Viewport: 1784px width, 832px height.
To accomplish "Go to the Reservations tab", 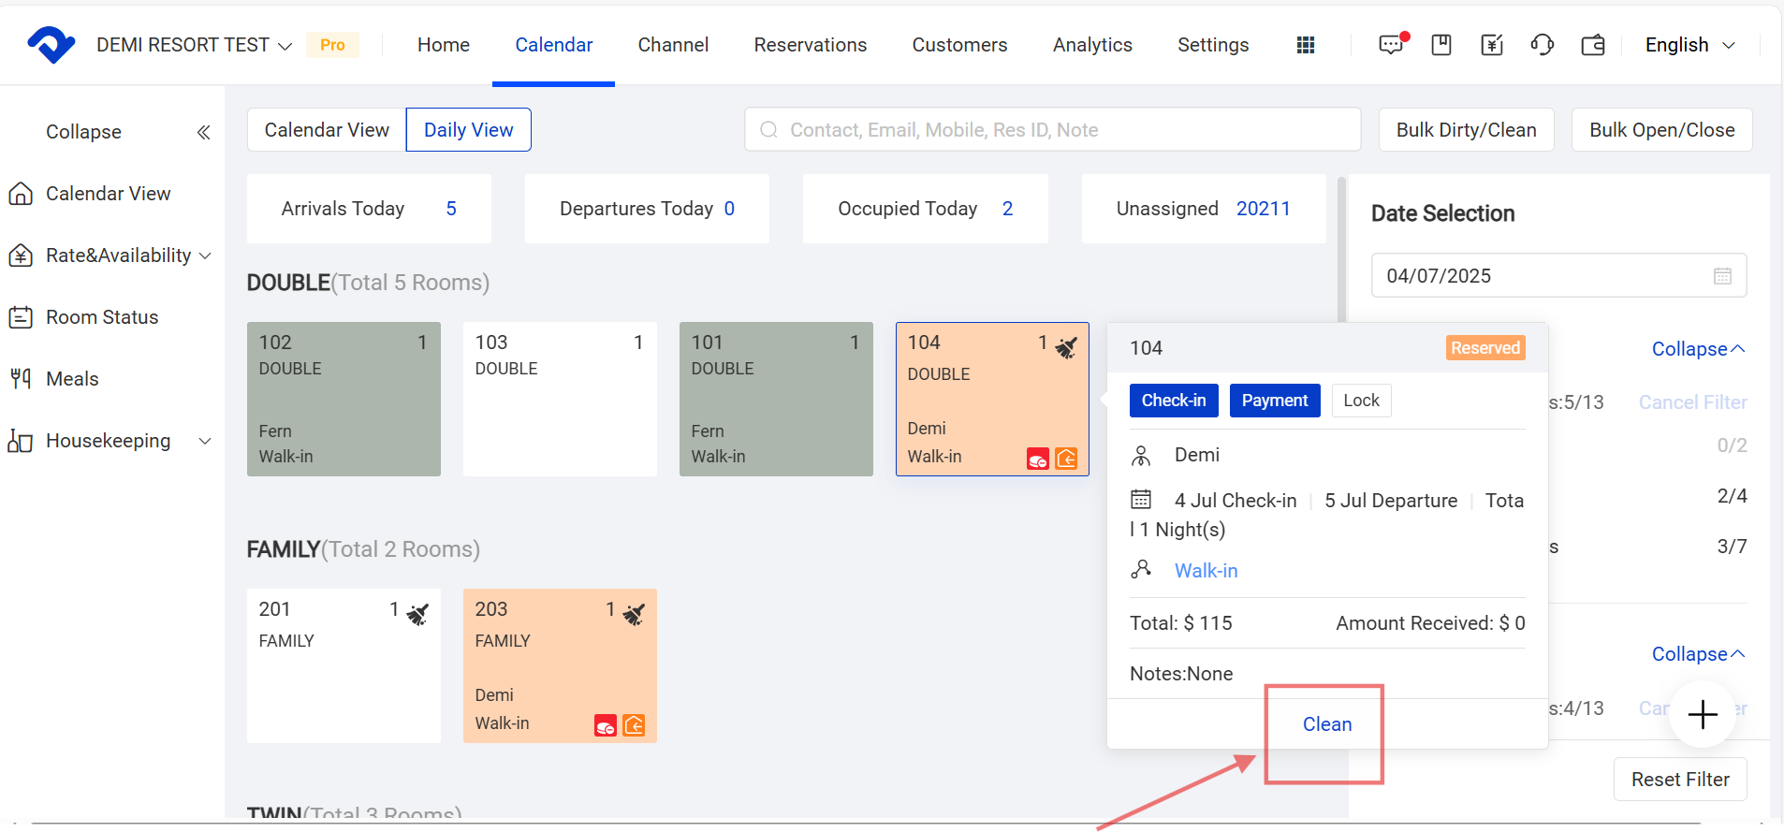I will click(810, 45).
